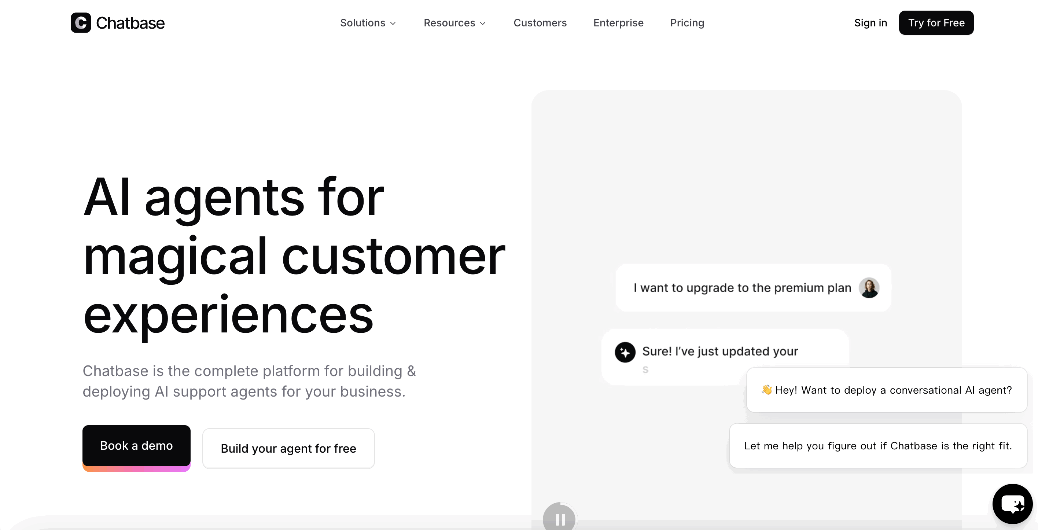Pause the hero animation
Viewport: 1038px width, 530px height.
click(x=559, y=518)
